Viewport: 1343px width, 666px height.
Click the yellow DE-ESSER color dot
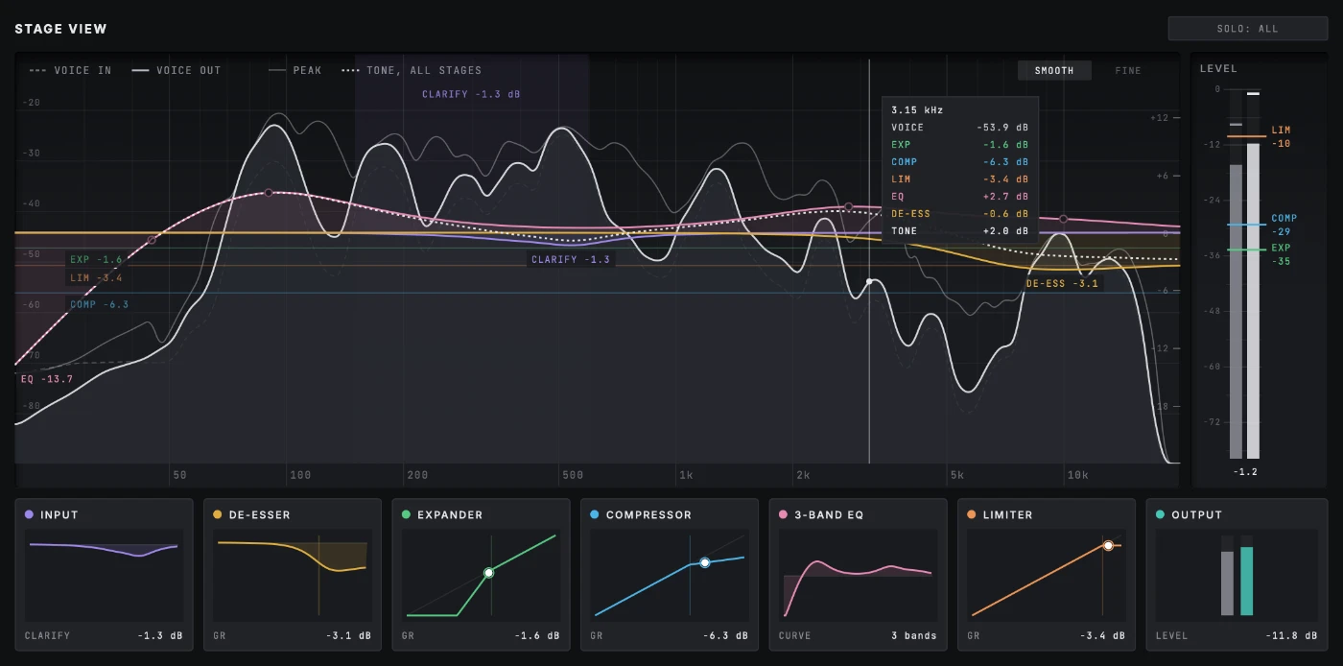pos(218,515)
